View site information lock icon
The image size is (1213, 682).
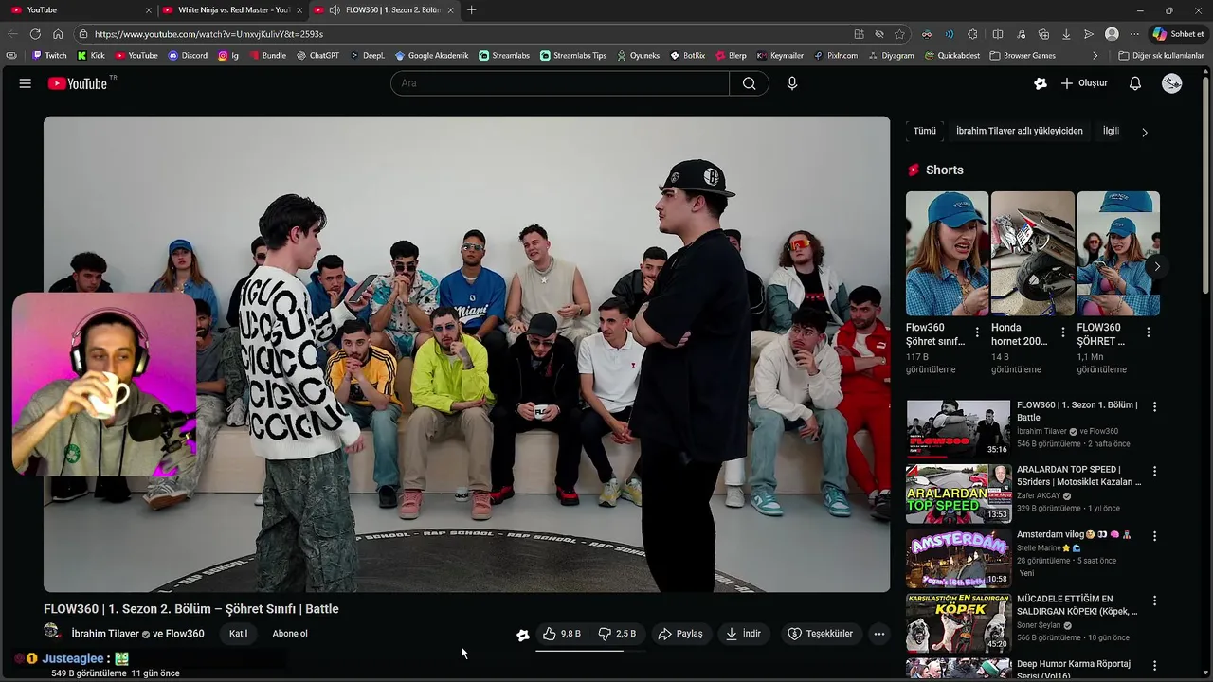tap(83, 34)
